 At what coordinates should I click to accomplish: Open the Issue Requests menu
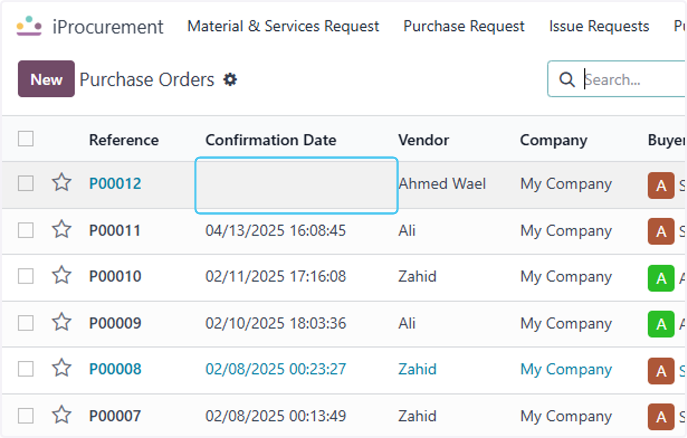[599, 26]
